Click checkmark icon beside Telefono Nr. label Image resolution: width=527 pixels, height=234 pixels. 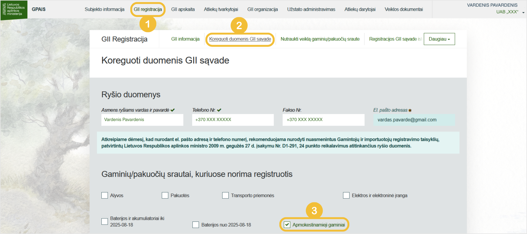click(x=219, y=110)
